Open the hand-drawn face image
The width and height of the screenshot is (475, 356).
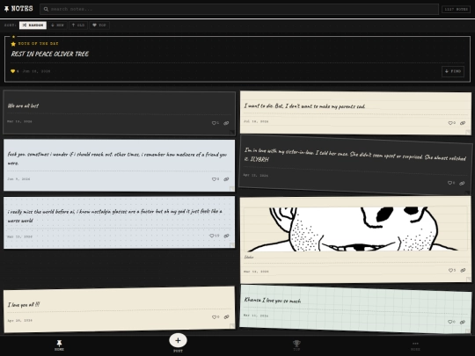pyautogui.click(x=355, y=229)
